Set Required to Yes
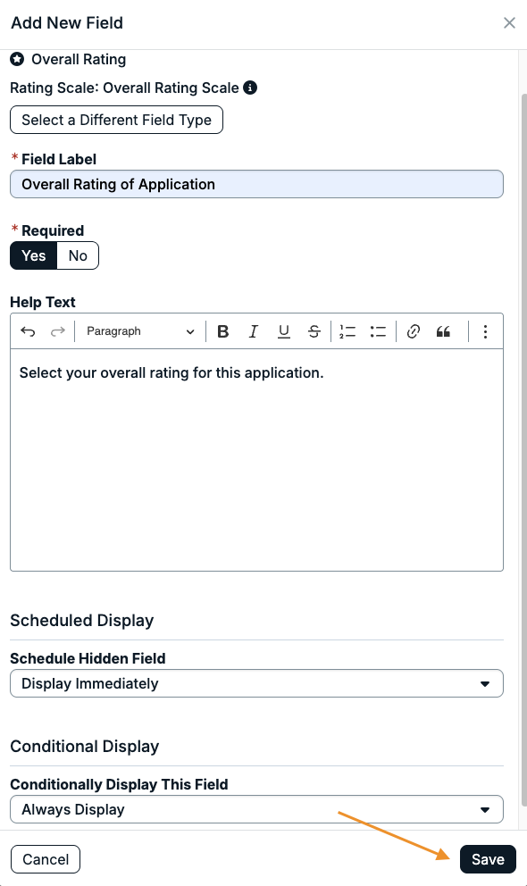The width and height of the screenshot is (527, 886). click(x=34, y=255)
